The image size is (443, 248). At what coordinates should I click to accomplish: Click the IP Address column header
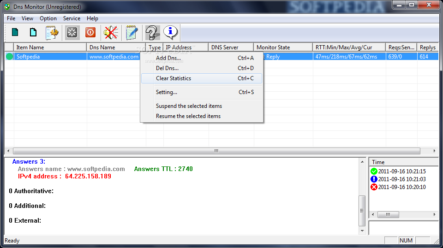coord(186,47)
